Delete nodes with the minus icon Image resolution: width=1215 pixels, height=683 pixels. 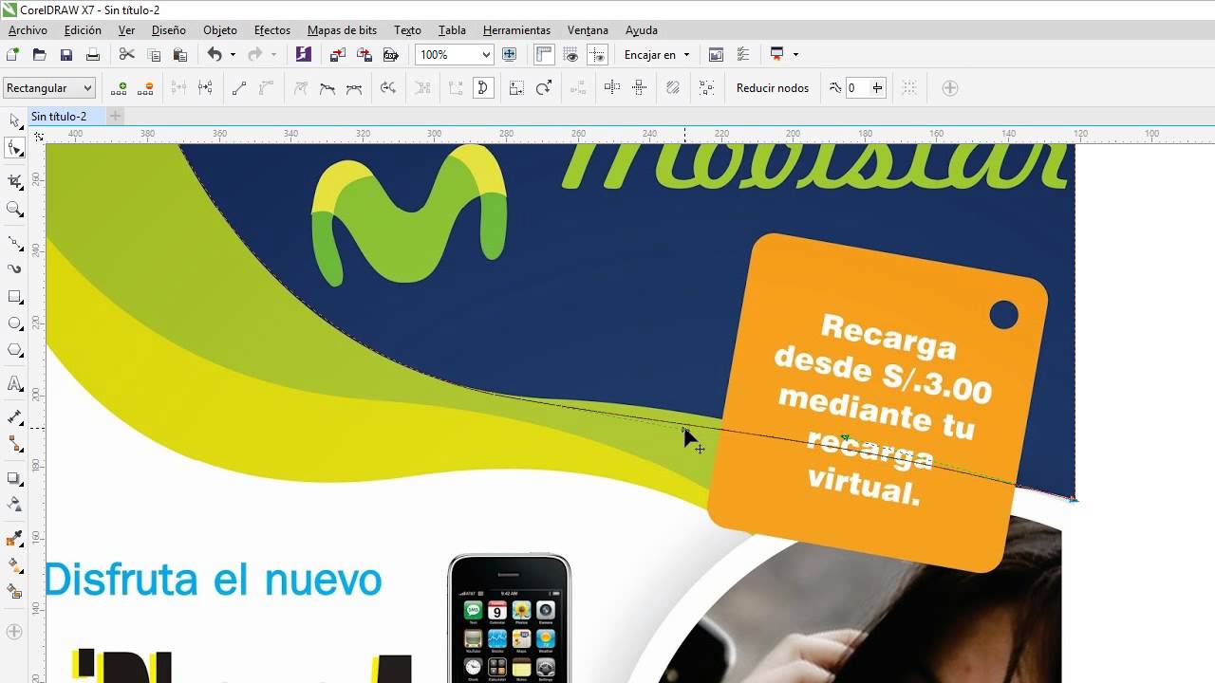click(145, 88)
